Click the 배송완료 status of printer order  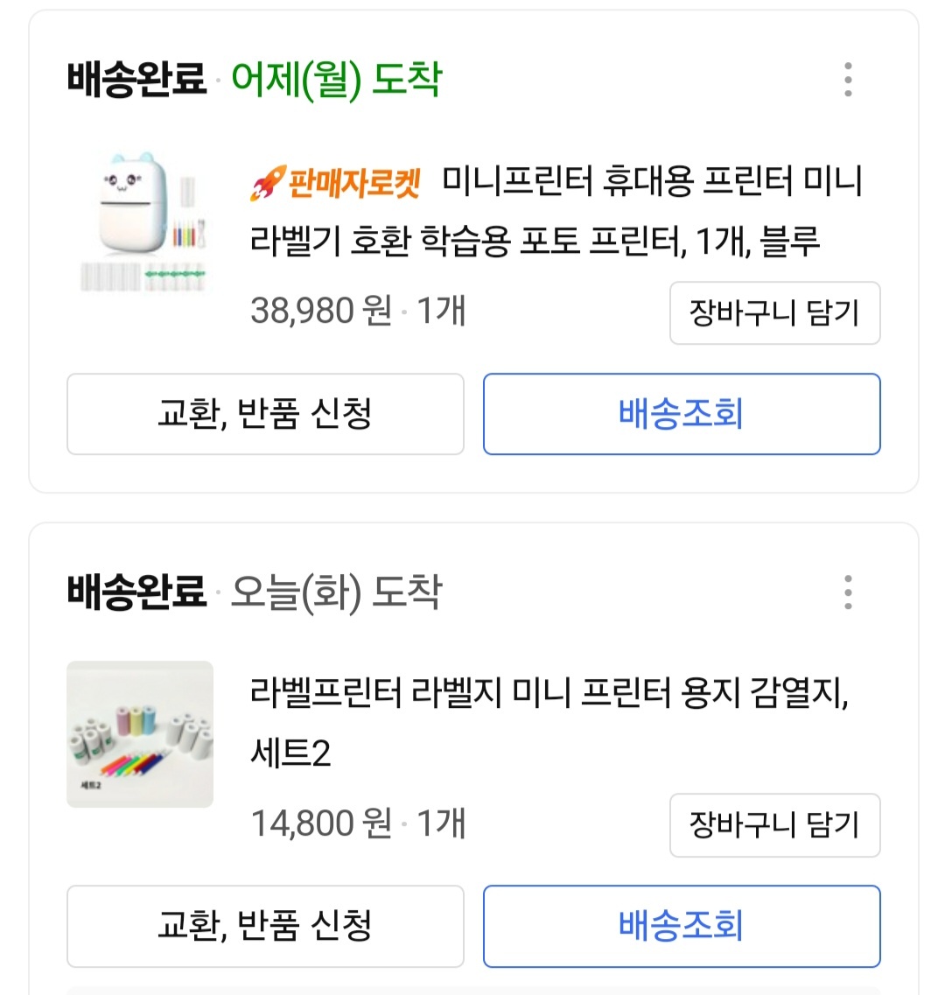(136, 80)
